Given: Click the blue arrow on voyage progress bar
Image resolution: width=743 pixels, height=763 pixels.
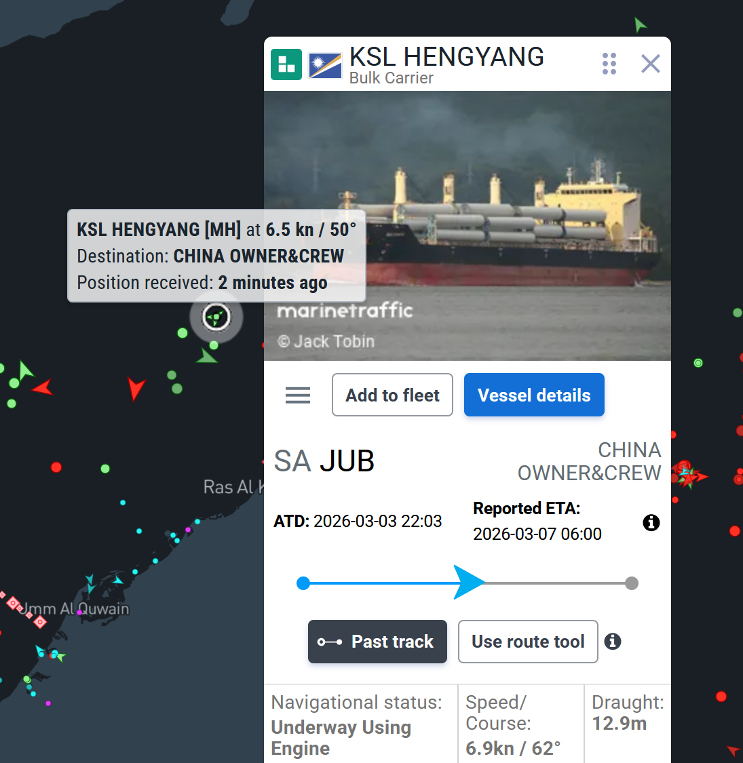Looking at the screenshot, I should click(x=468, y=583).
